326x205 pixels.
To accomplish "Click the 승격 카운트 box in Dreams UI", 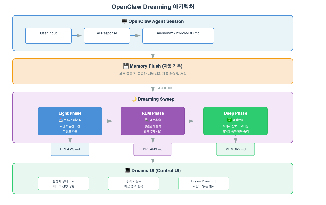I will 134,184.
